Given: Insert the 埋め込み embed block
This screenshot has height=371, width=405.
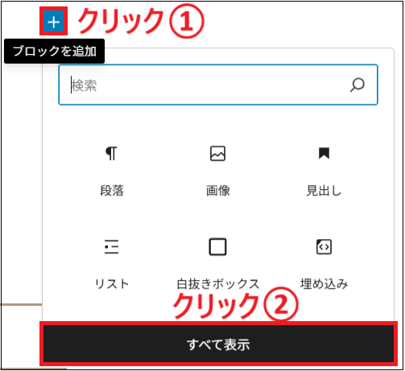Looking at the screenshot, I should click(x=324, y=264).
